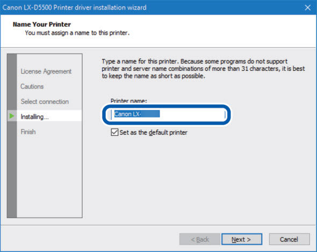Image resolution: width=317 pixels, height=252 pixels.
Task: Toggle Set as the default printer checkbox
Action: 114,132
